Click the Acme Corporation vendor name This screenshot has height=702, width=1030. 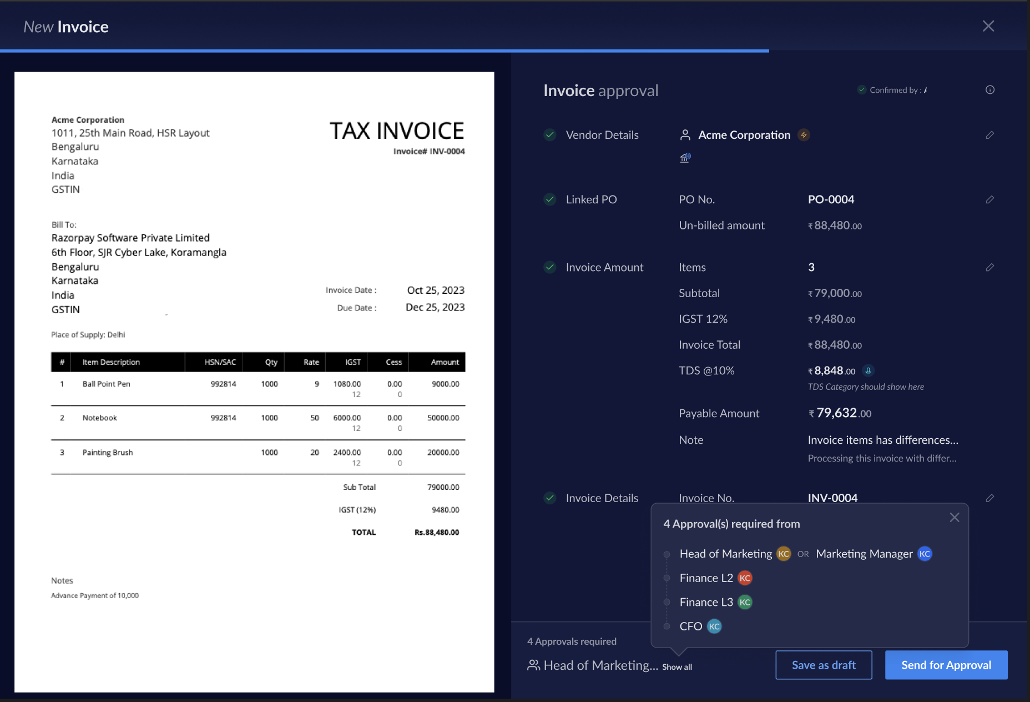click(744, 135)
